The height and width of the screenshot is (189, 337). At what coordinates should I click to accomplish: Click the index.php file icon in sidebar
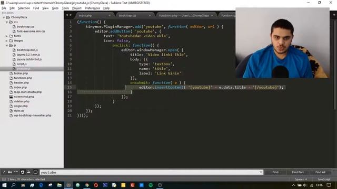11,88
